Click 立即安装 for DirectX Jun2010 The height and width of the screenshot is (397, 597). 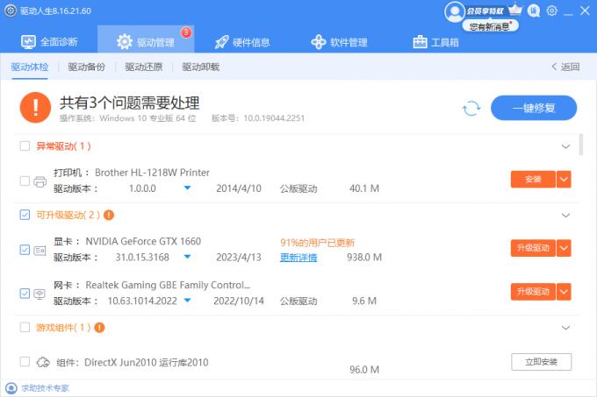542,362
